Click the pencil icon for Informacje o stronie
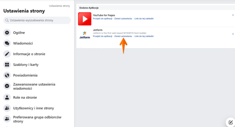The width and height of the screenshot is (235, 127). click(7, 54)
